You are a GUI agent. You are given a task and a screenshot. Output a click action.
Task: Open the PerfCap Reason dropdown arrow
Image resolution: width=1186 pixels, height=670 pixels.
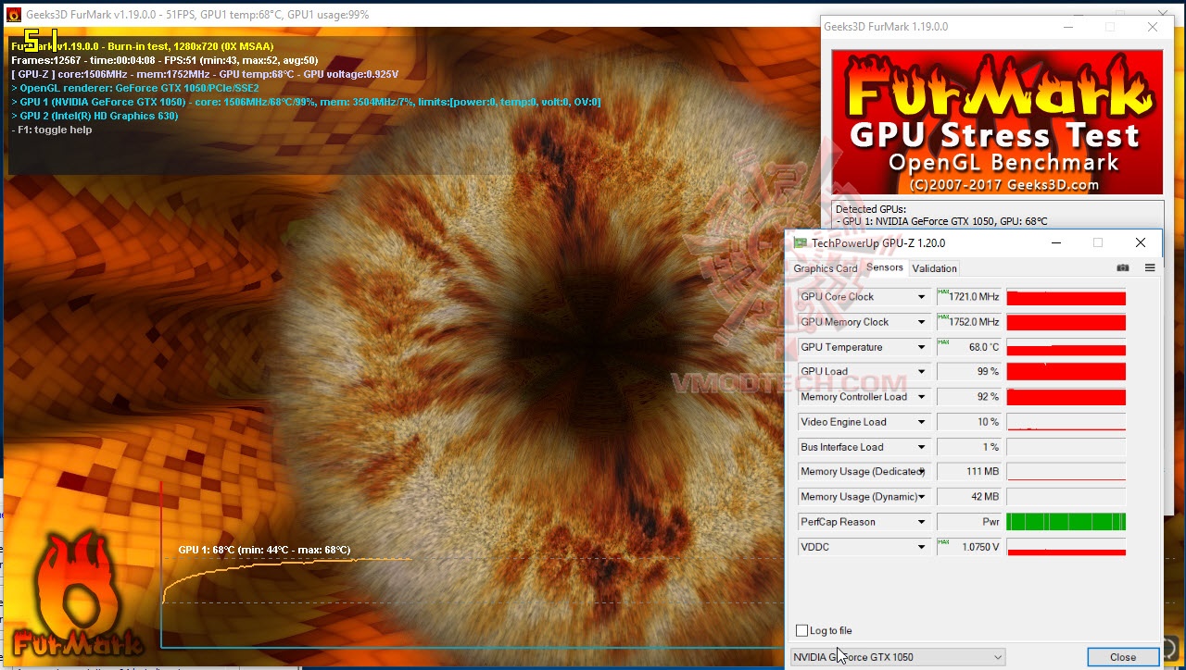(x=922, y=522)
